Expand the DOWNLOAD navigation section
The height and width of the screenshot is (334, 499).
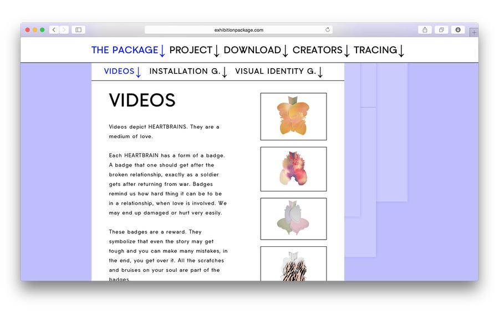coord(256,50)
